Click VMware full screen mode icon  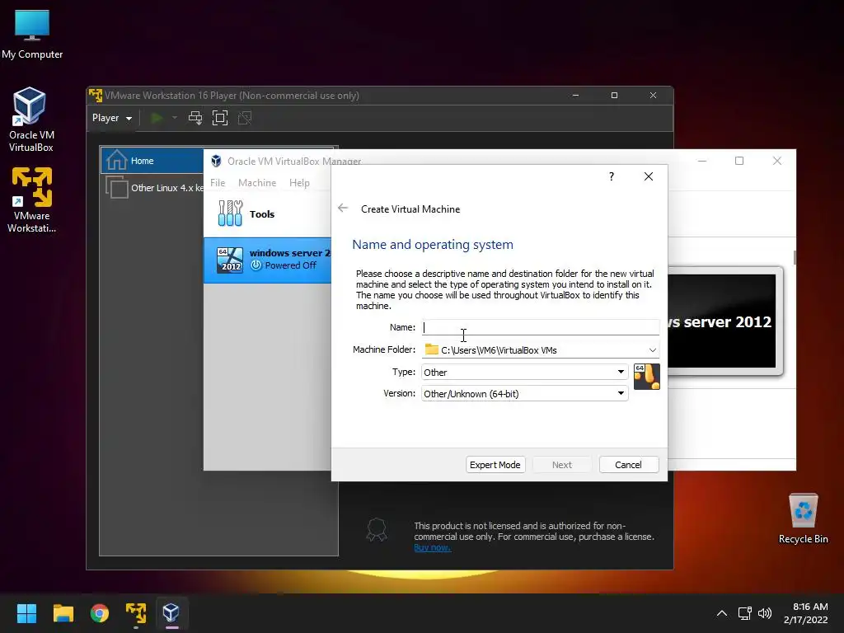click(x=220, y=118)
